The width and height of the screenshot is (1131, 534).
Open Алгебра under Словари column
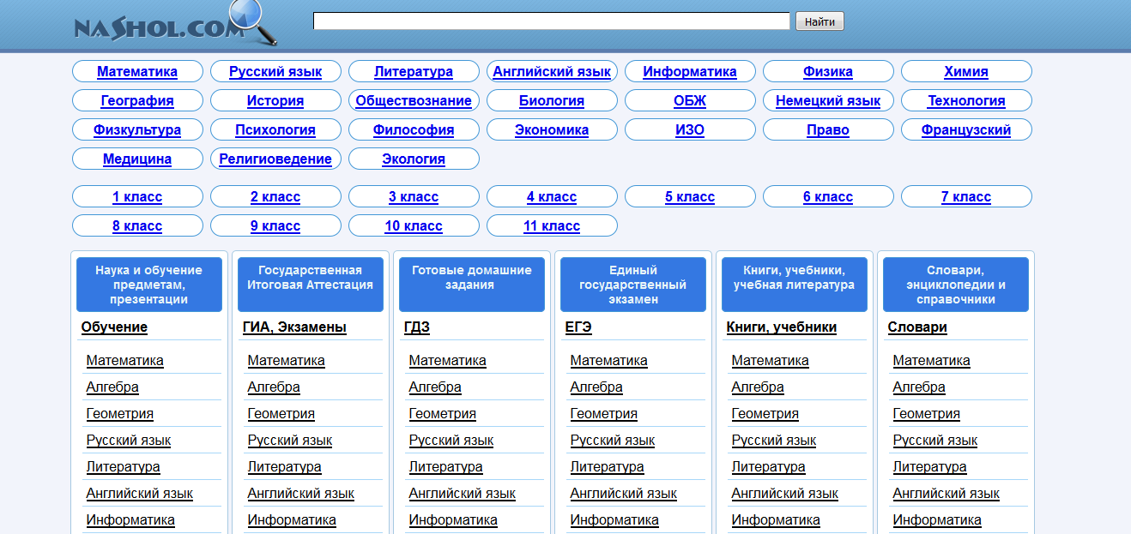coord(919,387)
